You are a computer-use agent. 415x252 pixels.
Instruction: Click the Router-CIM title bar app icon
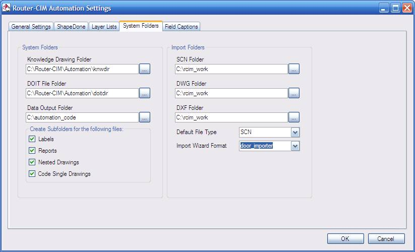(x=6, y=8)
